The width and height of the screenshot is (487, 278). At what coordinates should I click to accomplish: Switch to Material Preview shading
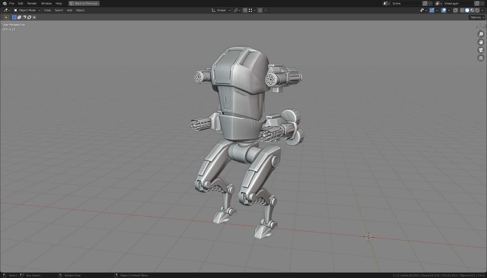click(x=472, y=10)
